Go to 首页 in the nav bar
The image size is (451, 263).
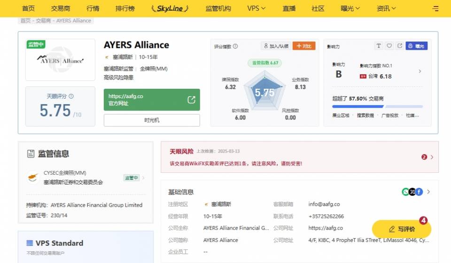coord(29,8)
